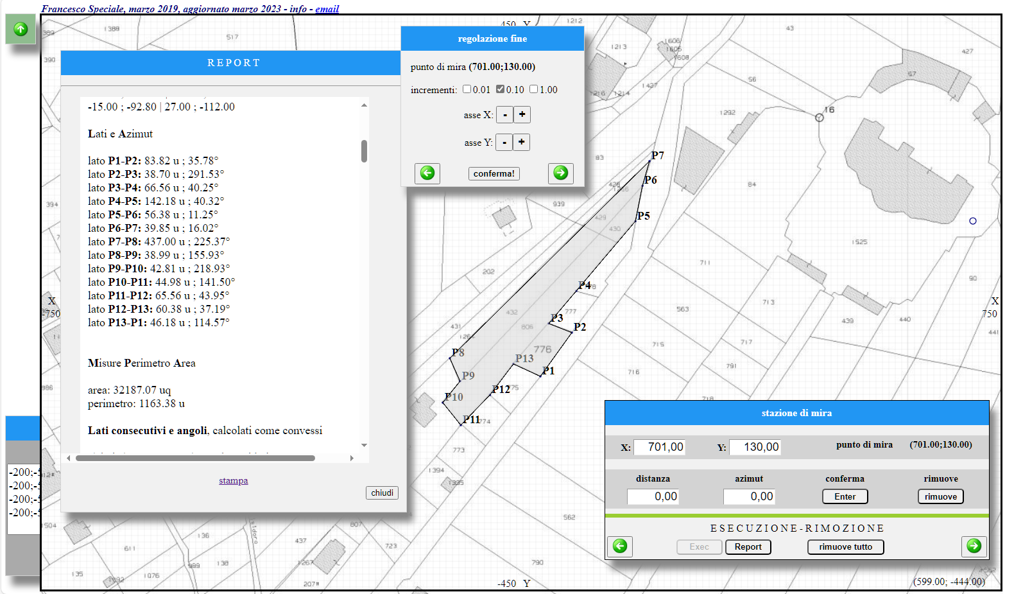Click the green forward arrow in regolazione fine
1014x594 pixels.
tap(560, 173)
